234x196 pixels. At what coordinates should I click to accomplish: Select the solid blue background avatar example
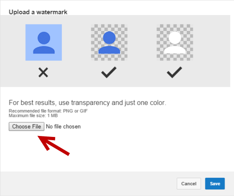[44, 42]
